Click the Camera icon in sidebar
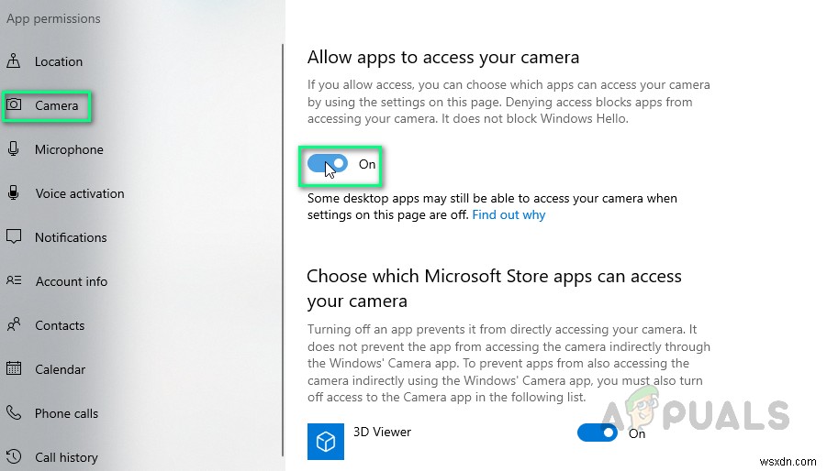The height and width of the screenshot is (471, 827). tap(14, 105)
